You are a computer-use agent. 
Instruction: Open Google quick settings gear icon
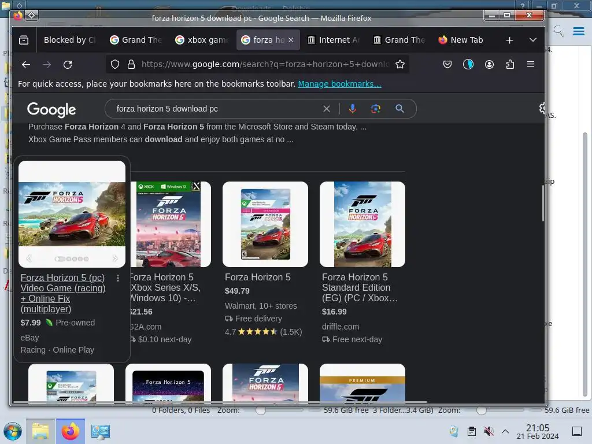[x=542, y=109]
